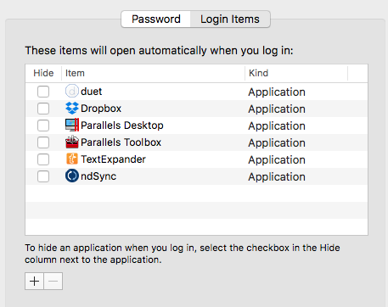Check the Hide box for Parallels Desktop
The image size is (388, 307).
click(x=43, y=126)
